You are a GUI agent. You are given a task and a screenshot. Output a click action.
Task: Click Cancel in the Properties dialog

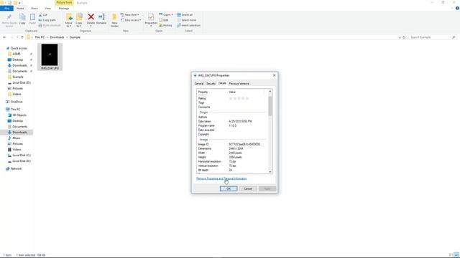[x=248, y=188]
